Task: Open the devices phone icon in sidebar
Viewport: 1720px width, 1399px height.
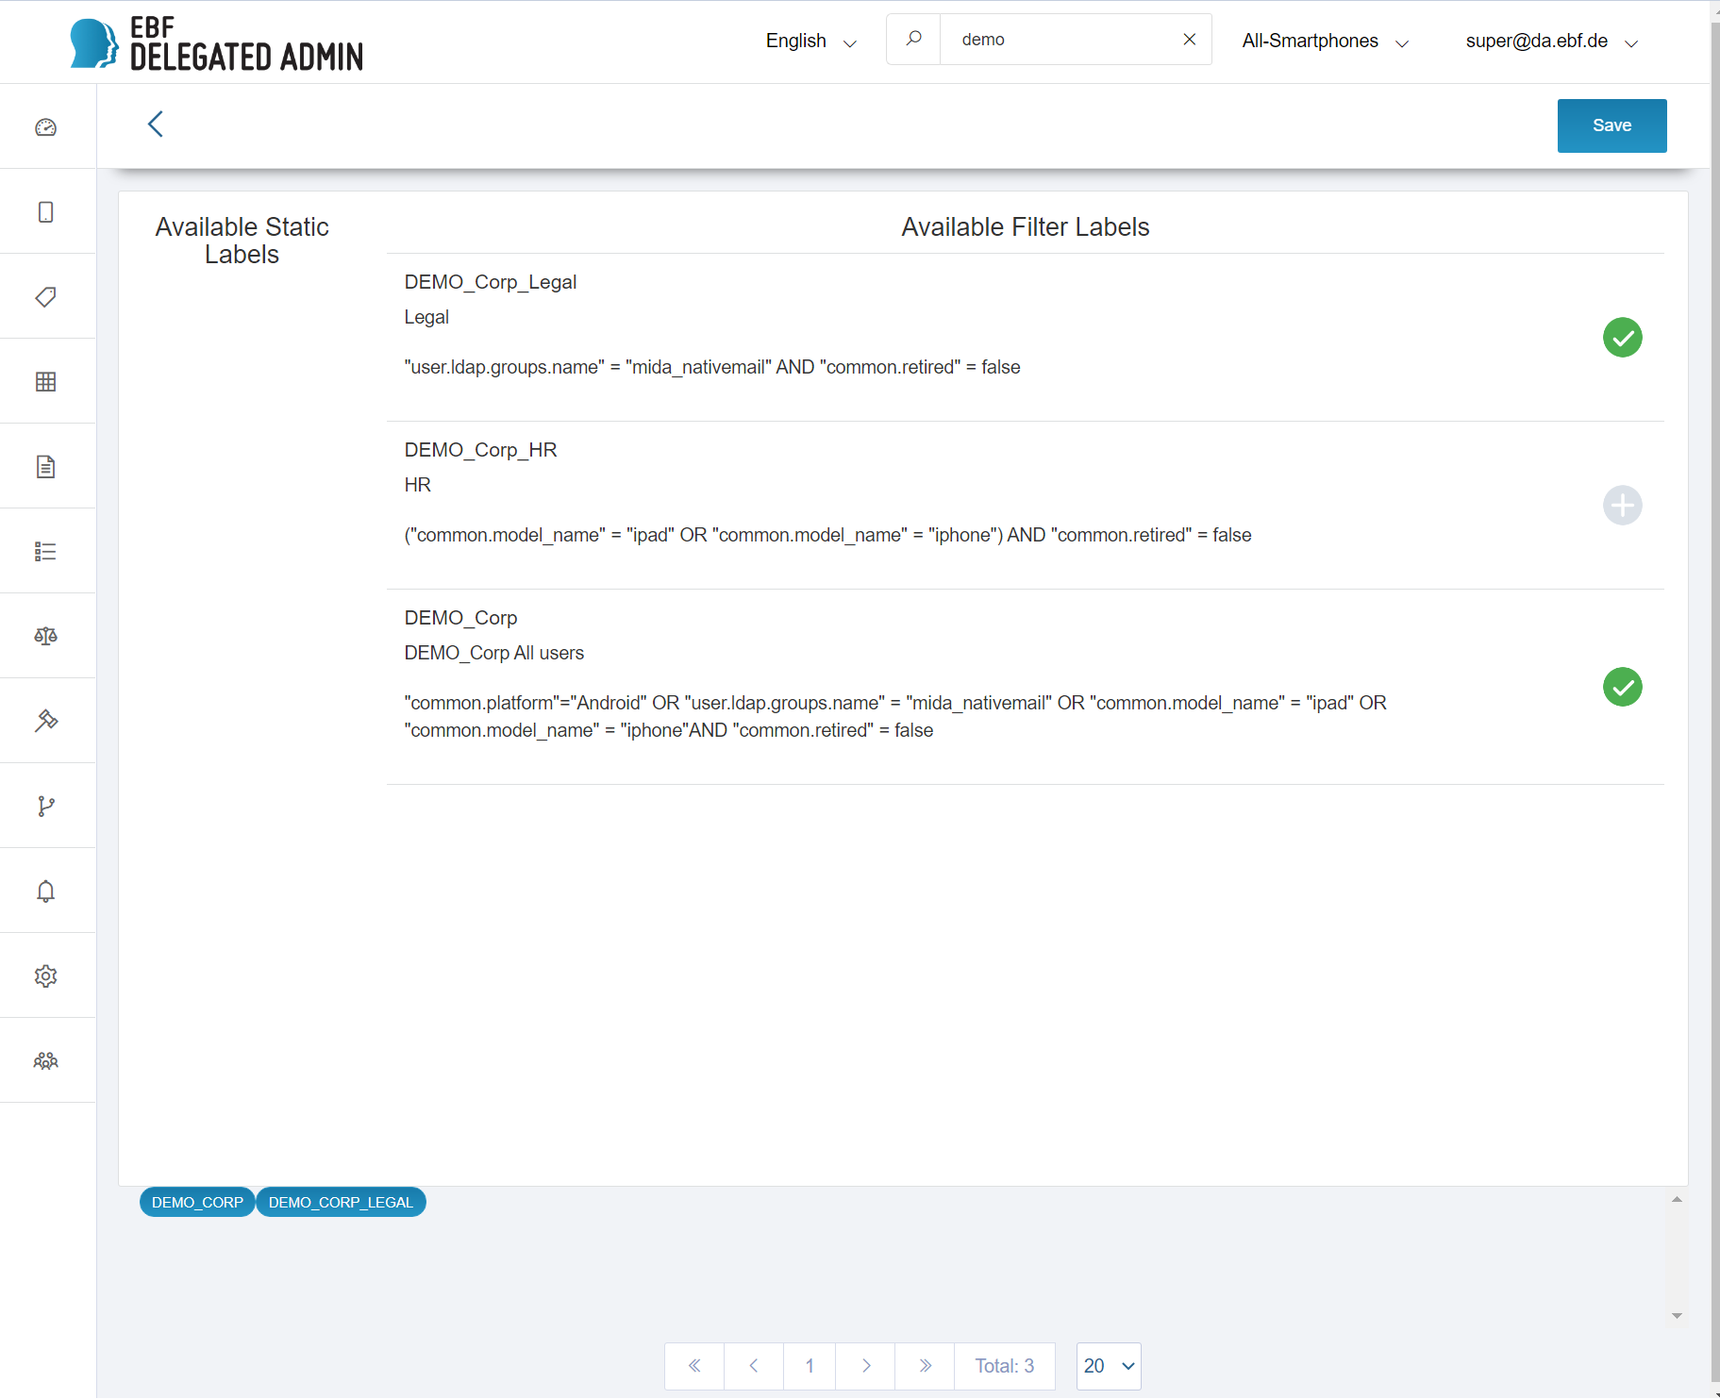Action: [x=45, y=212]
